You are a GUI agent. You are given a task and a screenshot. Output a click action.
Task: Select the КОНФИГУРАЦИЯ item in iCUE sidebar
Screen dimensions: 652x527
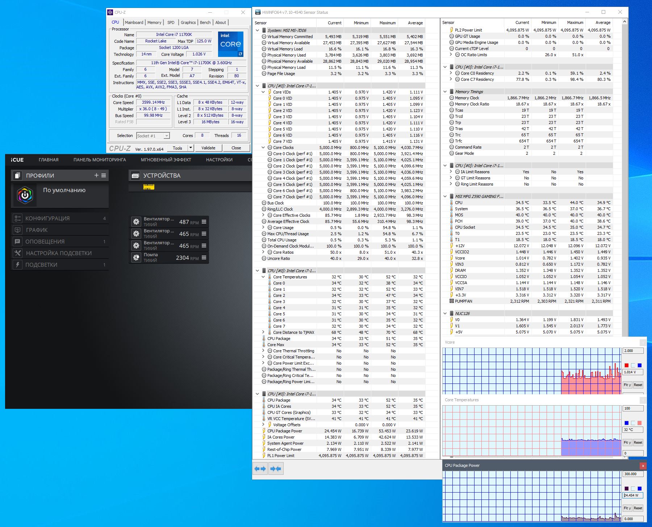click(60, 218)
